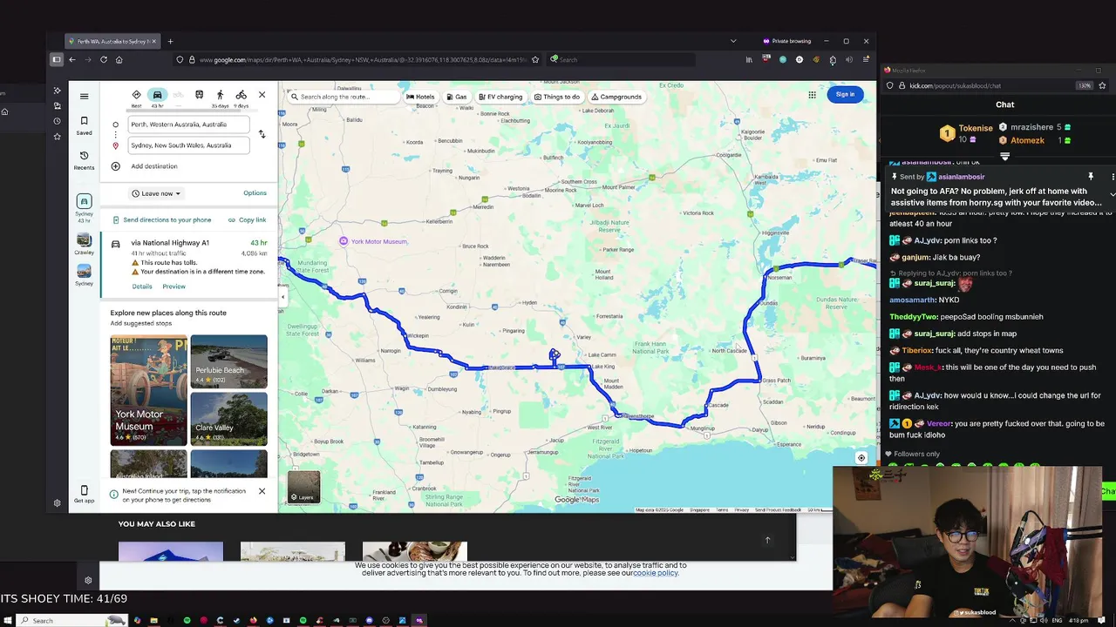
Task: Reload the Google Maps page
Action: [x=103, y=60]
